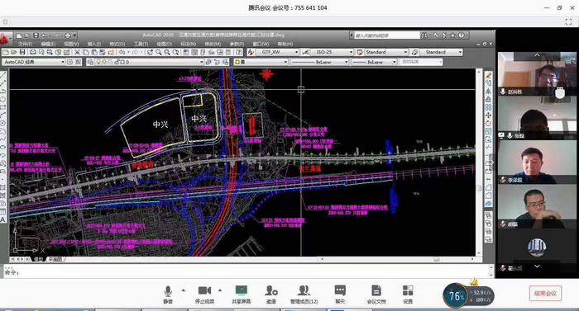The height and width of the screenshot is (311, 579).
Task: Open the meeting settings icon
Action: 408,295
